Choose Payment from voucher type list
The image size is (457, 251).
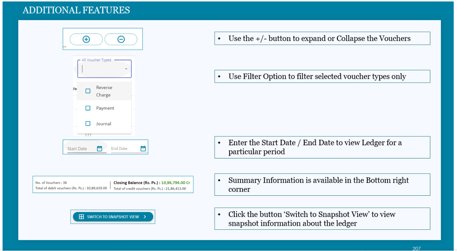pos(105,108)
